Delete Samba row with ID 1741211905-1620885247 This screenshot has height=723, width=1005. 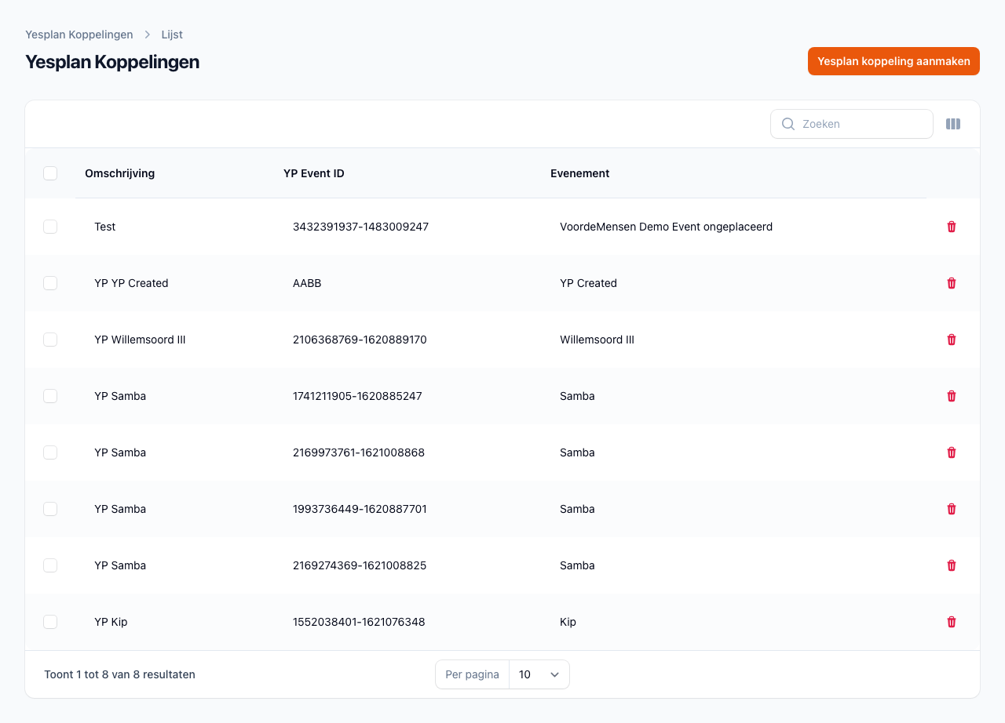952,396
